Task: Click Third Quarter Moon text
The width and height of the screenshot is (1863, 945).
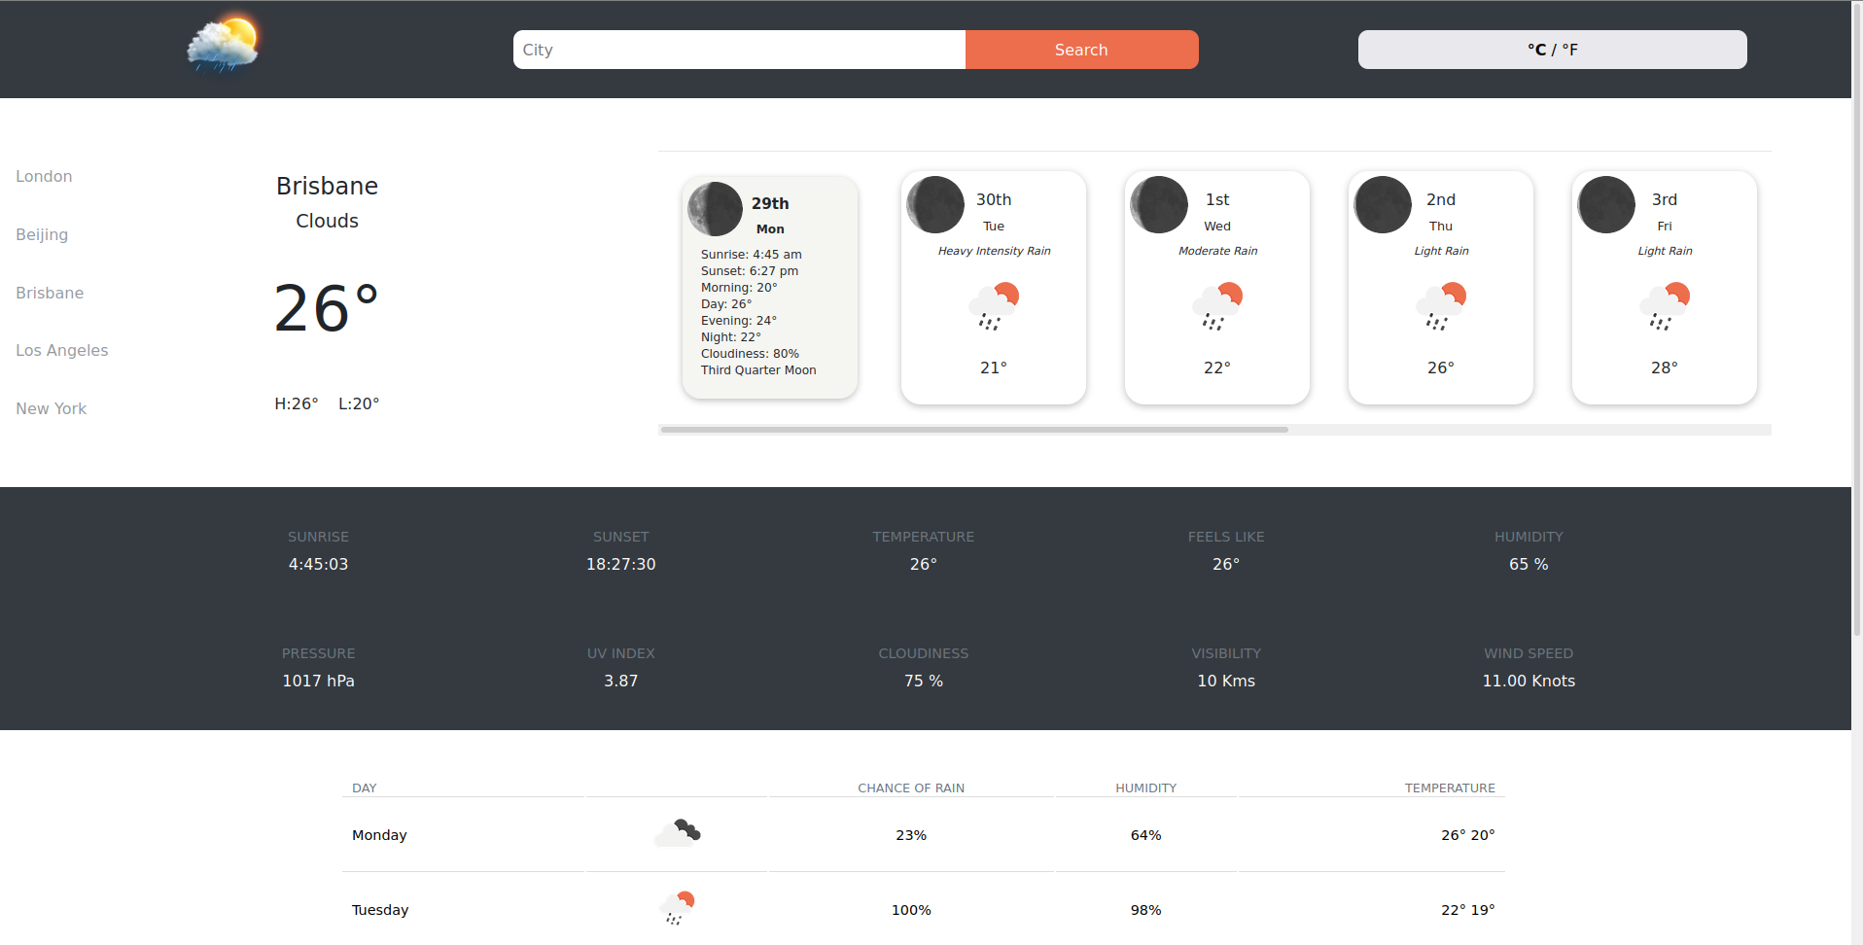Action: (x=758, y=370)
